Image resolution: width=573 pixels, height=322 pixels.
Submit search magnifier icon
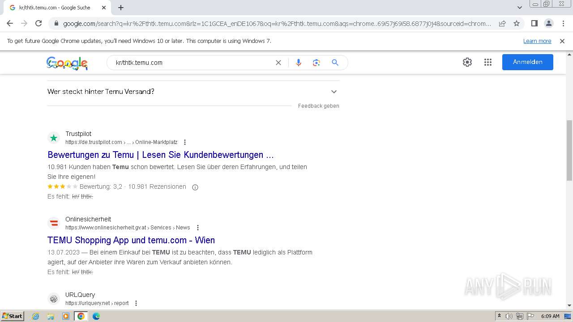point(335,63)
